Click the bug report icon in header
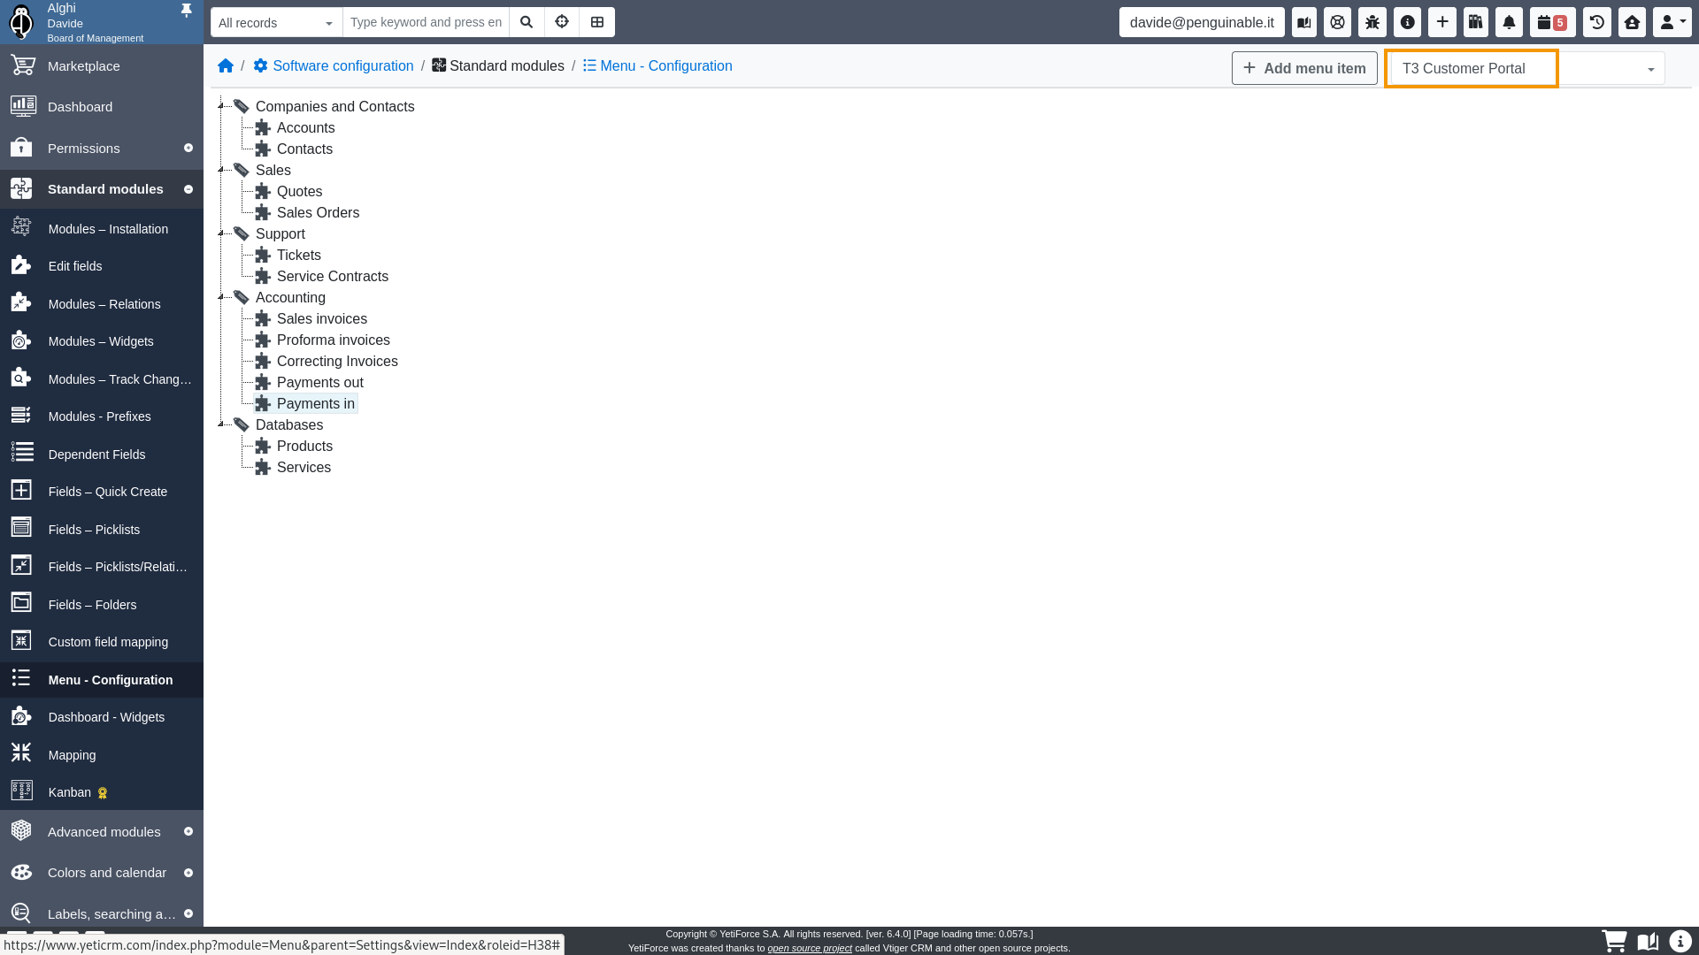This screenshot has width=1699, height=955. point(1372,22)
